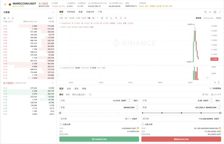Screen dimensions: 224x144
Task: Open the arrow beside last price 0.1203
Action: click(x=53, y=83)
